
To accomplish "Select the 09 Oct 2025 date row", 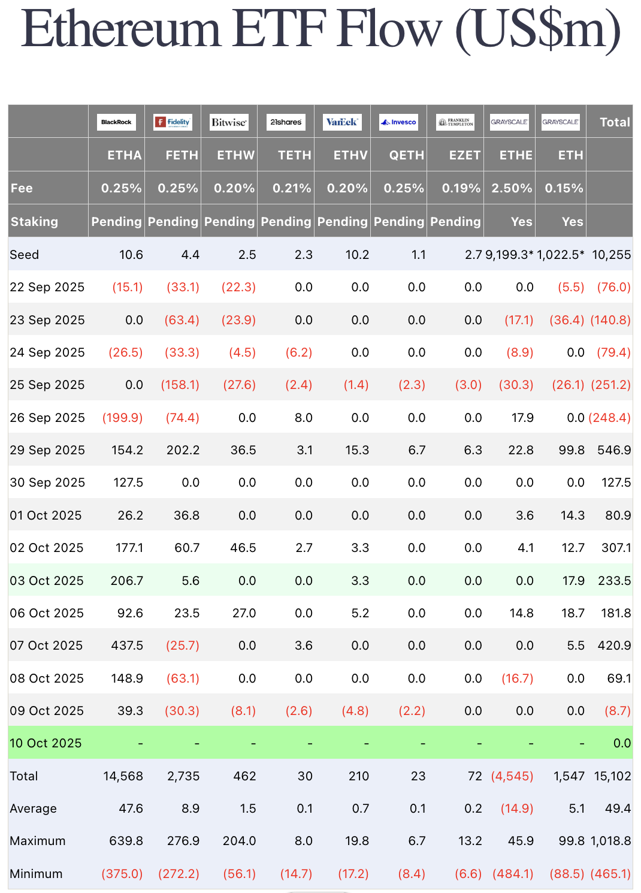I will 320,711.
